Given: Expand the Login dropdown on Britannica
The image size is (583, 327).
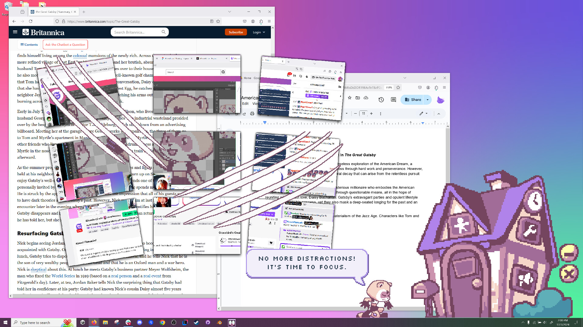Looking at the screenshot, I should click(x=259, y=32).
